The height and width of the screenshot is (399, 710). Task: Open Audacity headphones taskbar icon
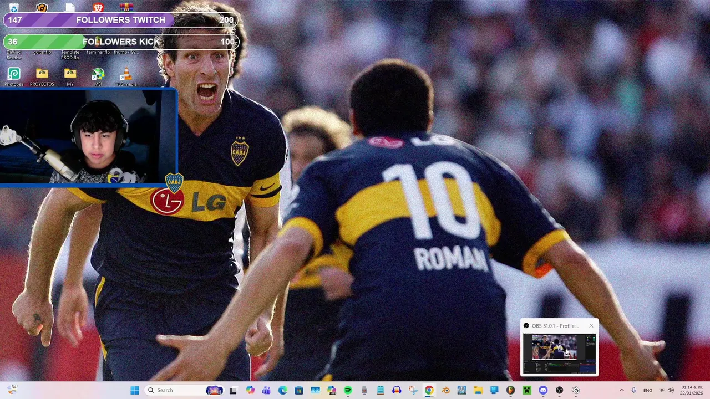click(x=397, y=390)
